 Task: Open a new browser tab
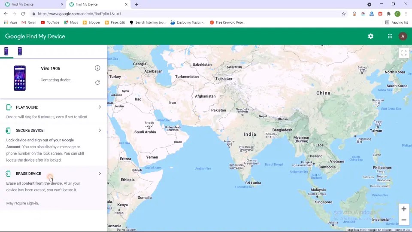136,4
